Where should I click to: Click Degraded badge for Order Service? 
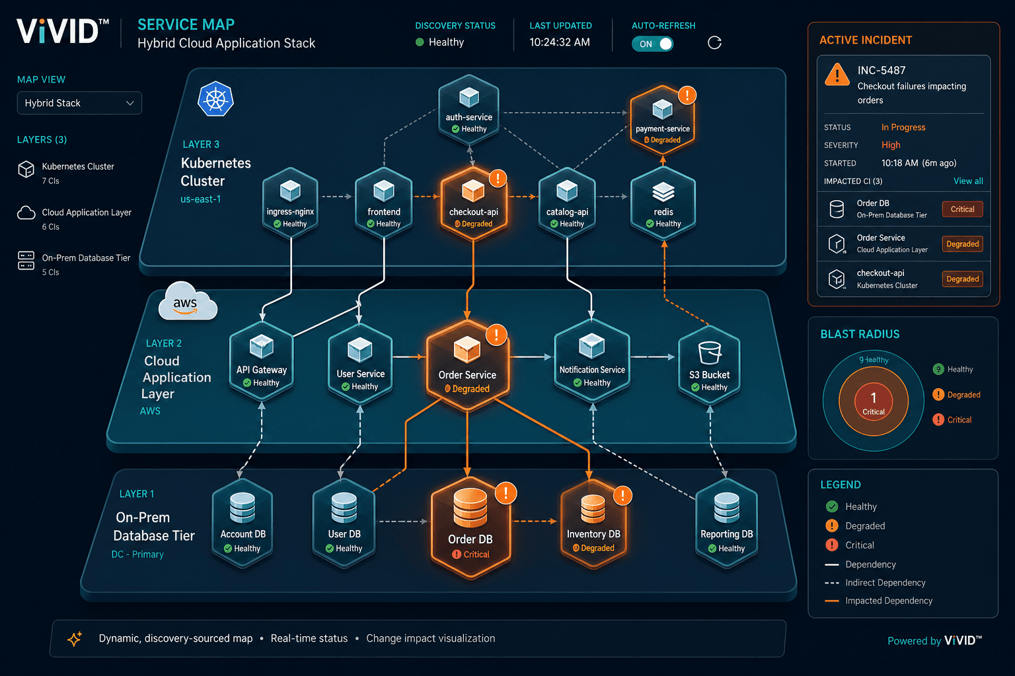(962, 244)
